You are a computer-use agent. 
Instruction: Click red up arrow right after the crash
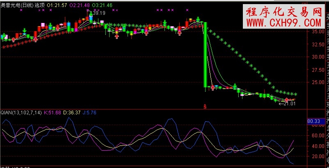[212, 87]
